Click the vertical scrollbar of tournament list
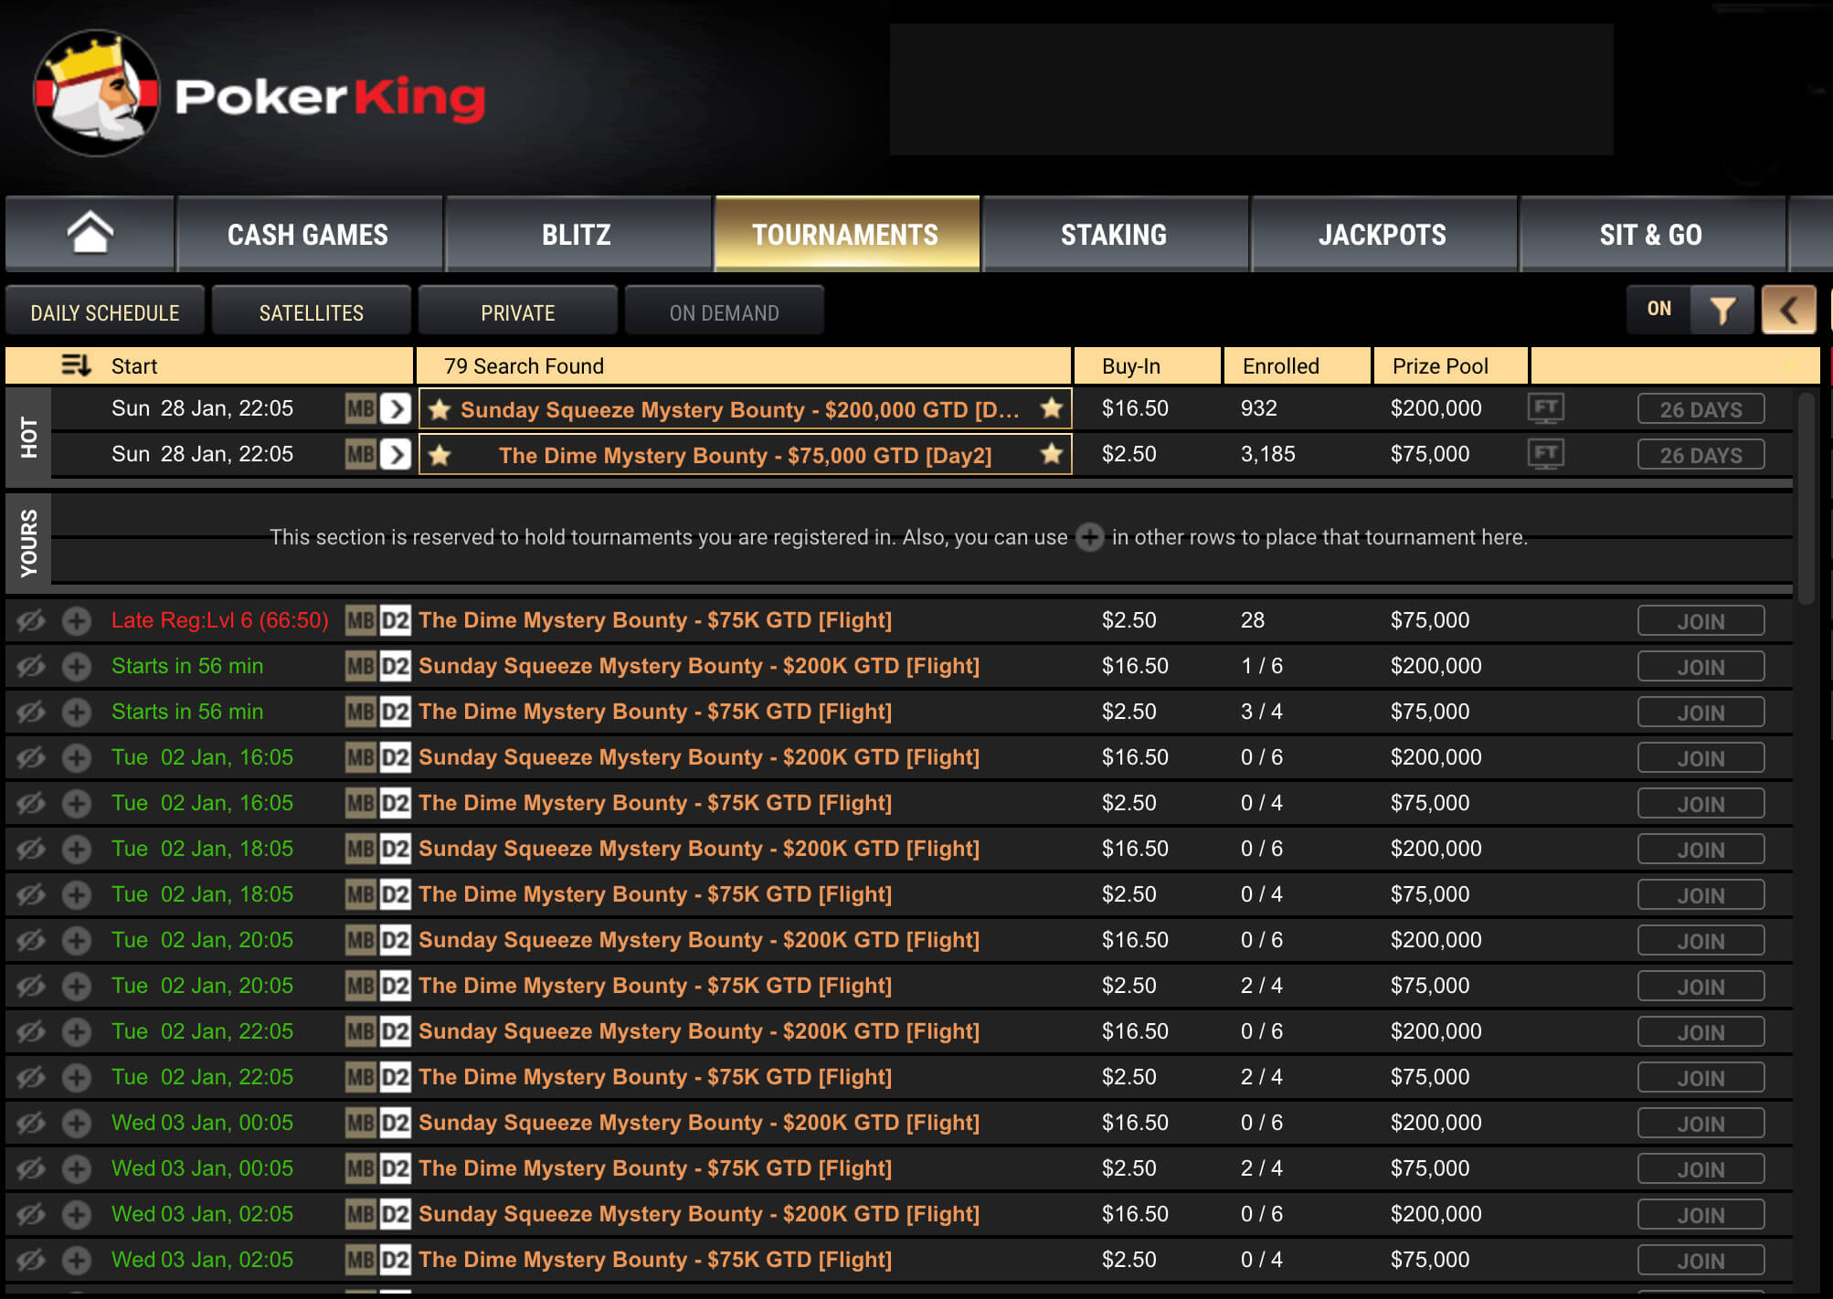Viewport: 1833px width, 1299px height. point(1806,498)
